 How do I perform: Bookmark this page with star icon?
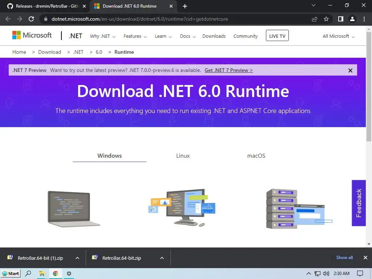point(326,19)
